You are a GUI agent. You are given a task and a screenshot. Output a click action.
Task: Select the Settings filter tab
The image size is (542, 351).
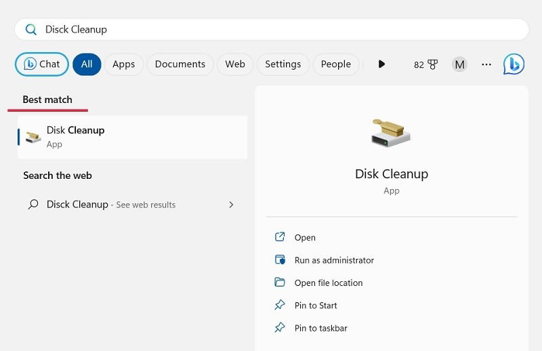(x=283, y=64)
